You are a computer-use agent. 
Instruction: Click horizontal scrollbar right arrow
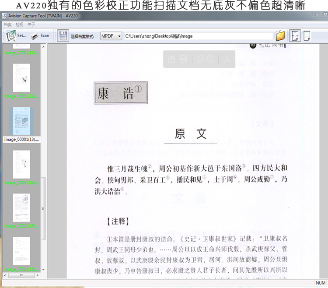click(x=38, y=275)
